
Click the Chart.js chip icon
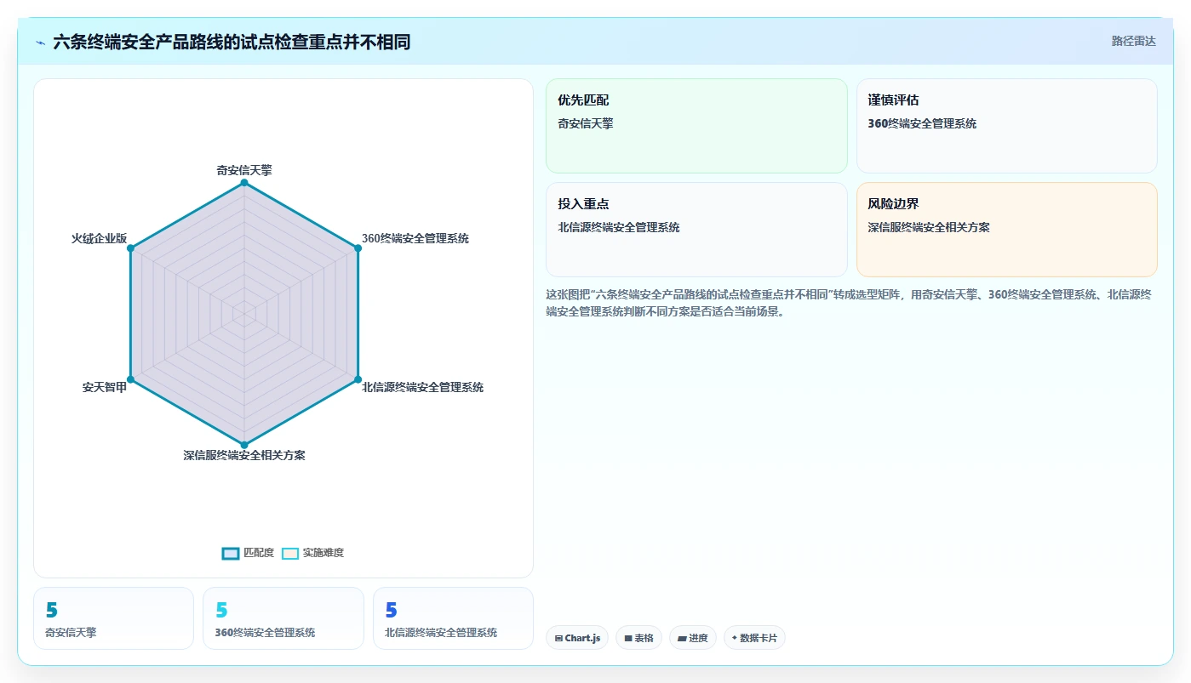pyautogui.click(x=558, y=638)
